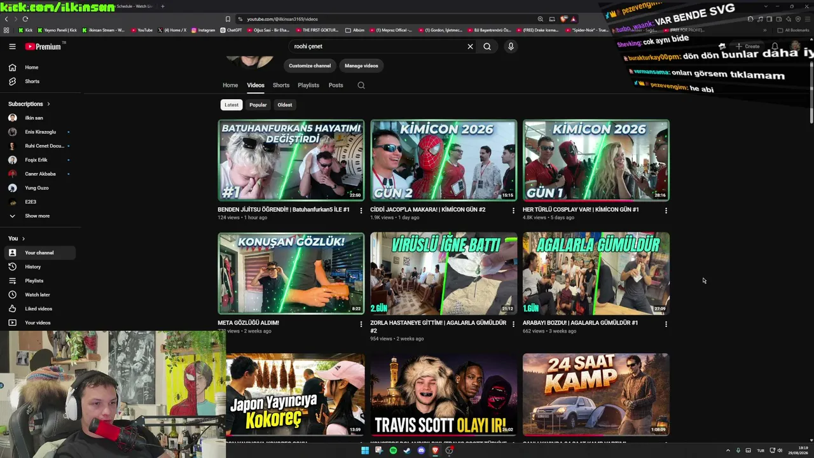This screenshot has height=458, width=814.
Task: Bookmark this page with the address bar icon
Action: (x=228, y=19)
